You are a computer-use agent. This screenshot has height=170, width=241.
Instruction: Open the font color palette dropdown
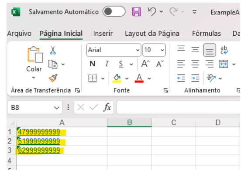[149, 78]
